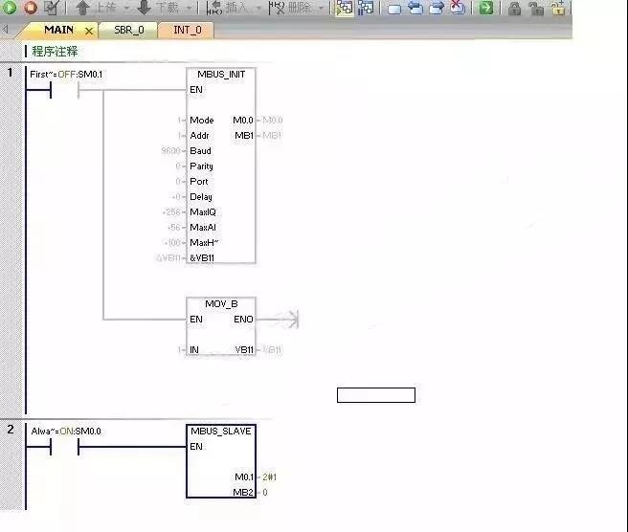Start the PLC with the green Run icon
The width and height of the screenshot is (628, 532).
9,8
